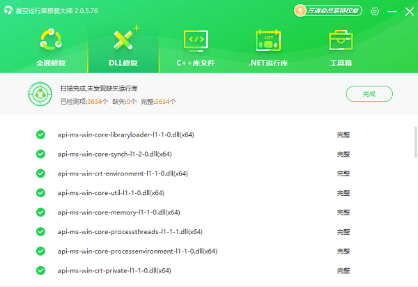The image size is (418, 287).
Task: Click the app logo in title bar
Action: coord(8,10)
